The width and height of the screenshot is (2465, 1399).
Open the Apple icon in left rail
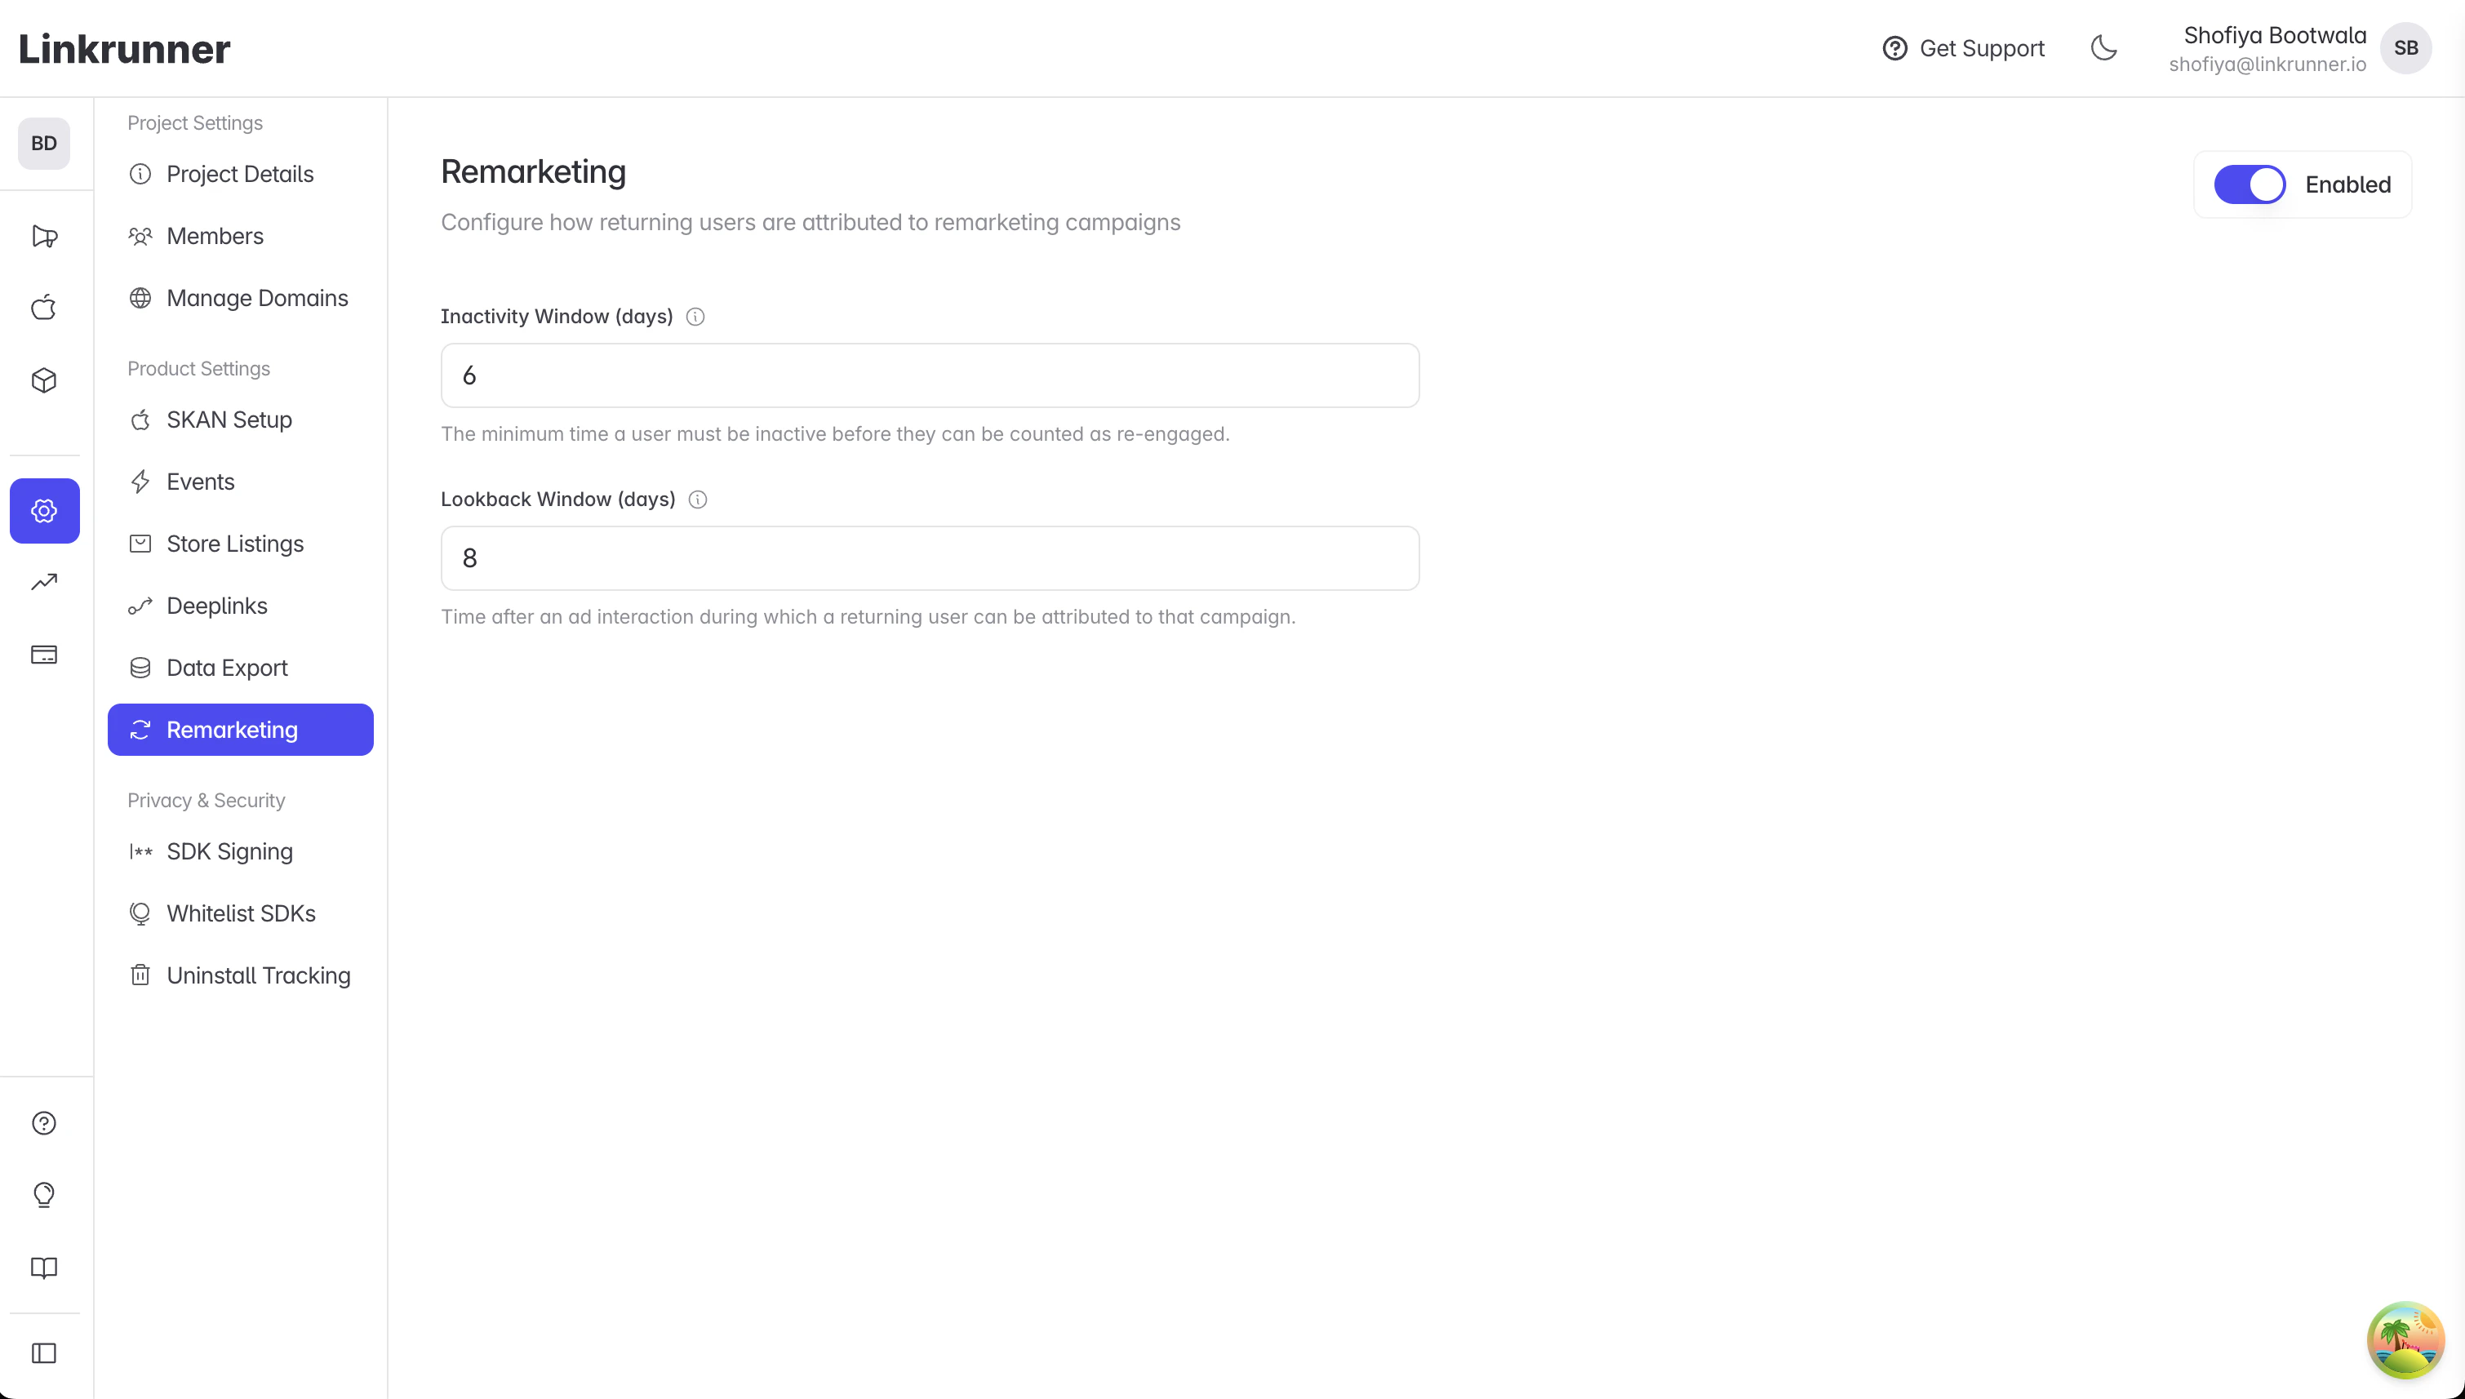pos(44,308)
